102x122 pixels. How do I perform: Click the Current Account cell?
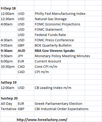pyautogui.click(x=48, y=61)
